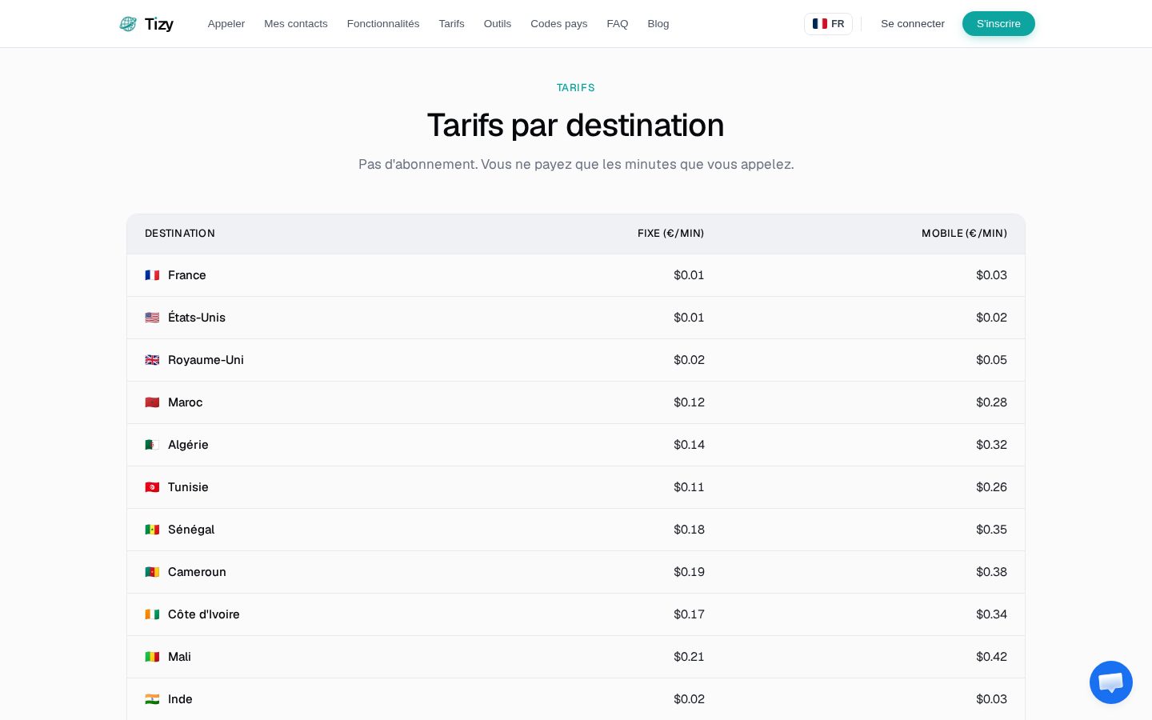Select the France destination name
Screen dimensions: 1152x720
[187, 275]
